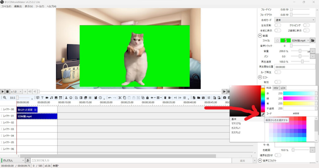
Task: Open the adjustment sliders settings icon
Action: 209,98
